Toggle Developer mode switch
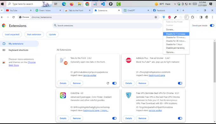The width and height of the screenshot is (216, 124). tap(212, 25)
